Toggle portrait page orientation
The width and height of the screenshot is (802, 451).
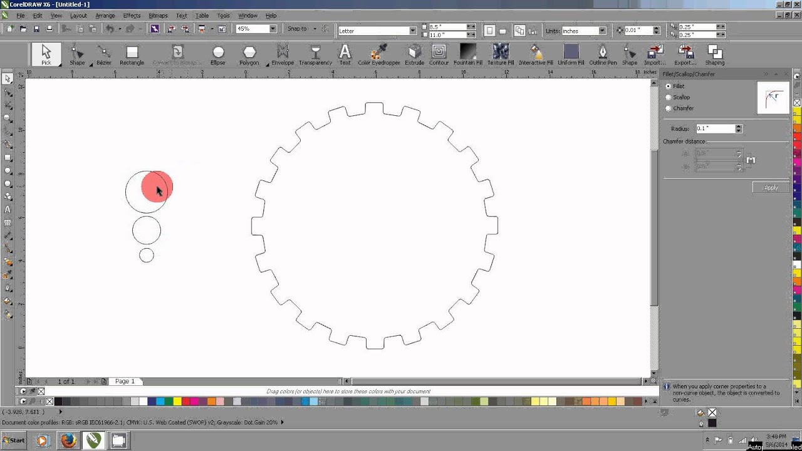490,30
